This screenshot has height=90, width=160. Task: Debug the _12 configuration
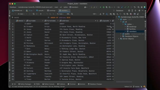[x=104, y=7]
